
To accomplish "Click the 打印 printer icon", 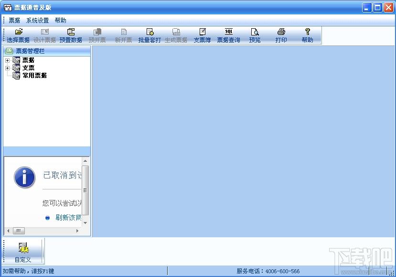I will tap(281, 35).
